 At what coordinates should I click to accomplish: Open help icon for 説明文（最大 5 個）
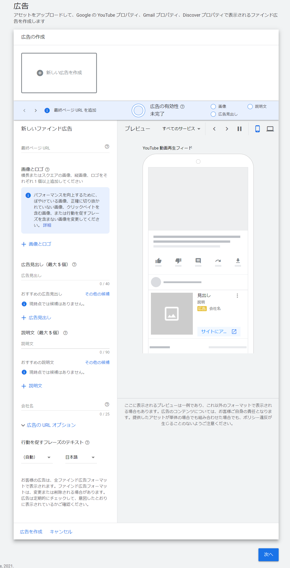click(x=65, y=333)
